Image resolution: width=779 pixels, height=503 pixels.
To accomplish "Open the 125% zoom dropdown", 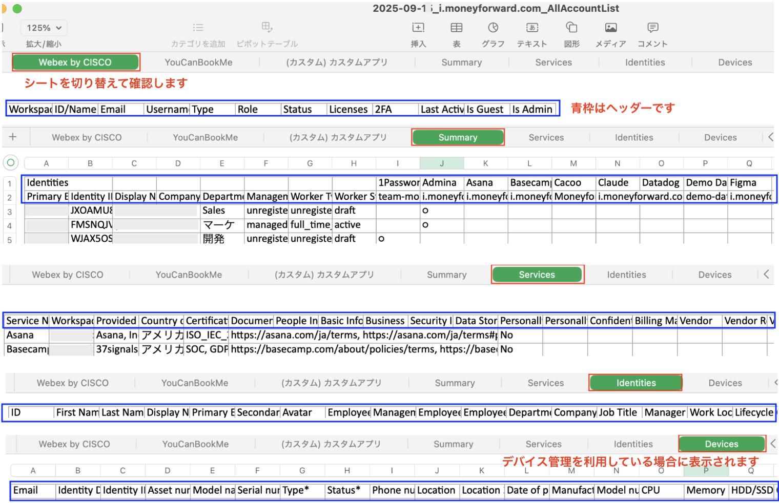I will pos(44,28).
